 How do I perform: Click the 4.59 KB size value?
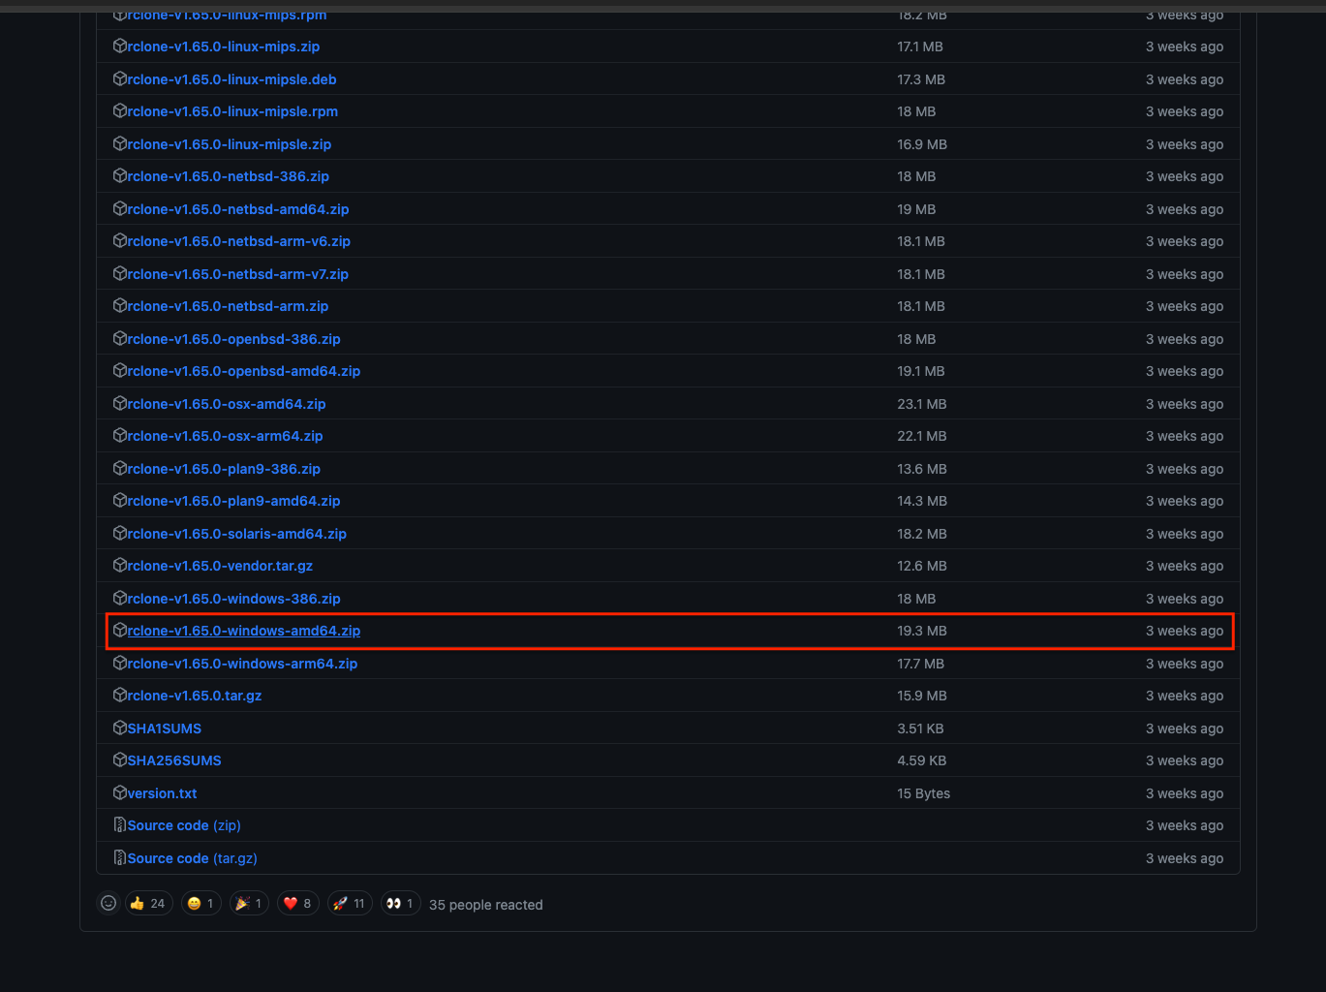coord(922,760)
